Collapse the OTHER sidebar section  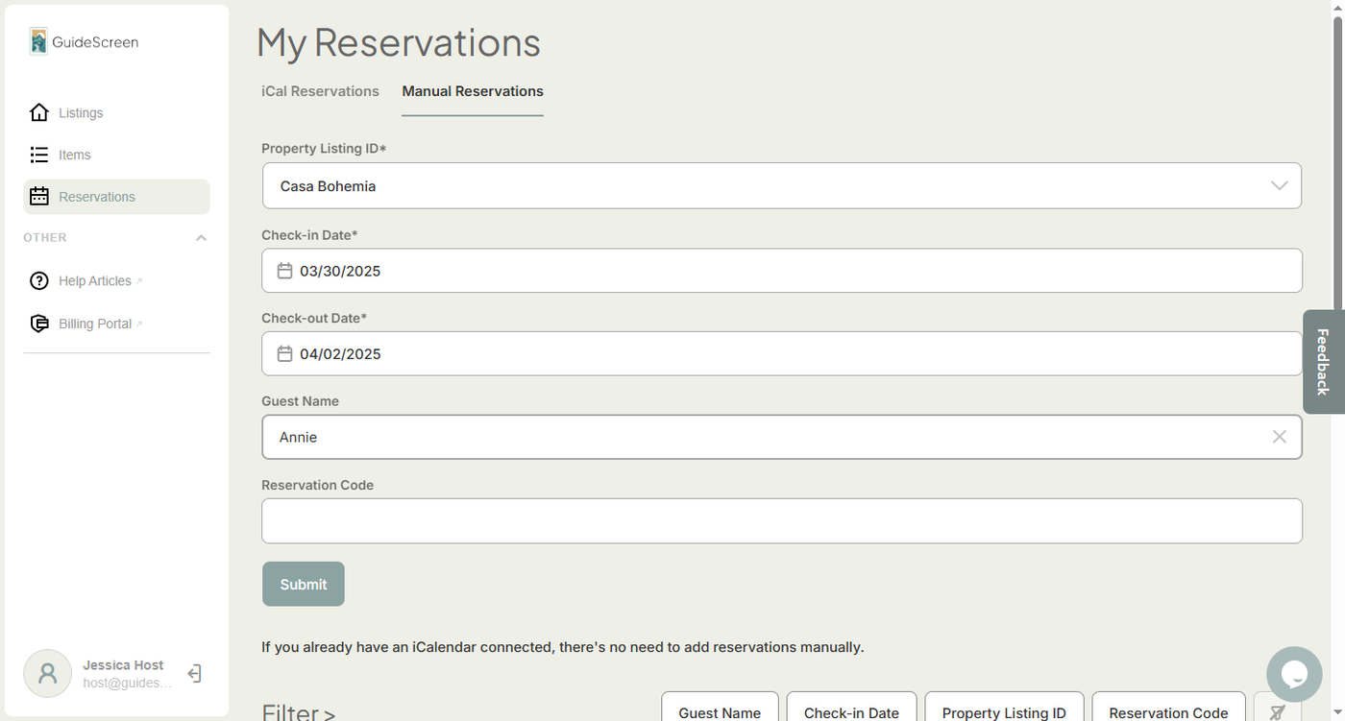point(201,238)
